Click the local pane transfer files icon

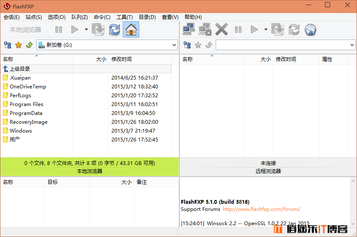tap(98, 29)
